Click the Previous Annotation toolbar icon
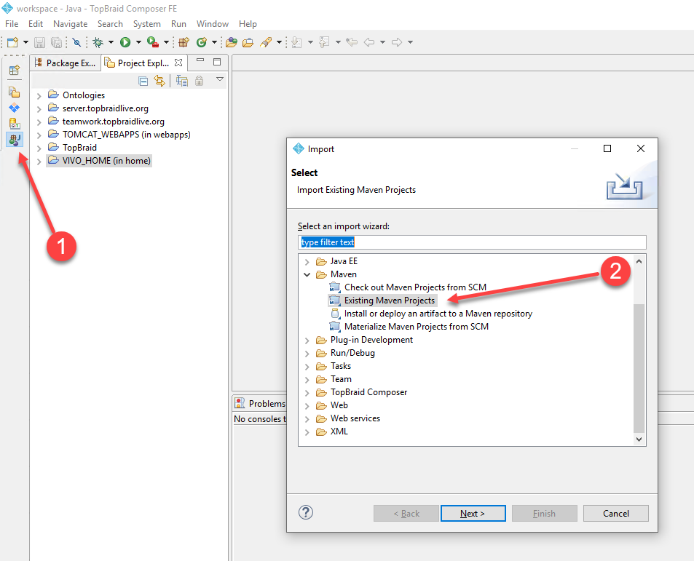Image resolution: width=694 pixels, height=561 pixels. (x=324, y=42)
